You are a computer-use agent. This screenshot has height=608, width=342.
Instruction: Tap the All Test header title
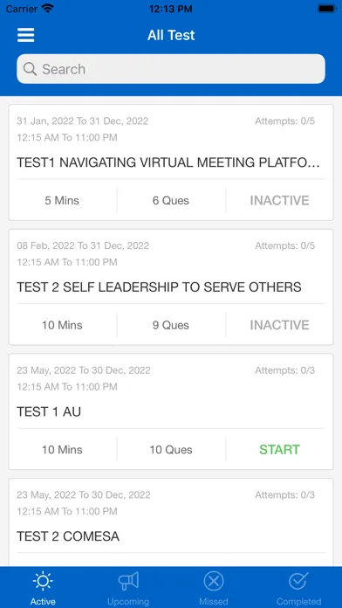(x=171, y=35)
